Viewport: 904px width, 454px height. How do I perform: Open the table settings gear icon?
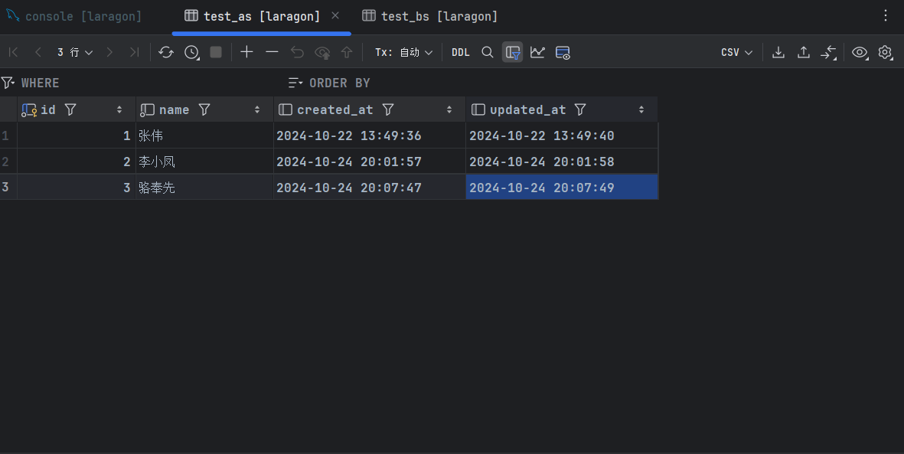(886, 52)
